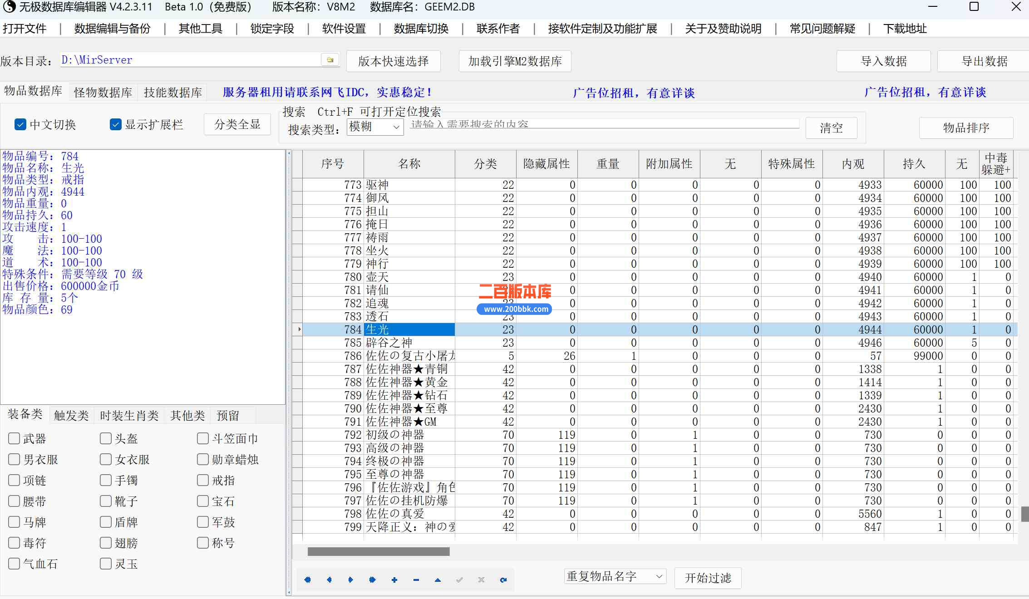Image resolution: width=1029 pixels, height=599 pixels.
Task: Click the 加载引擎M2数据库 button
Action: click(515, 61)
